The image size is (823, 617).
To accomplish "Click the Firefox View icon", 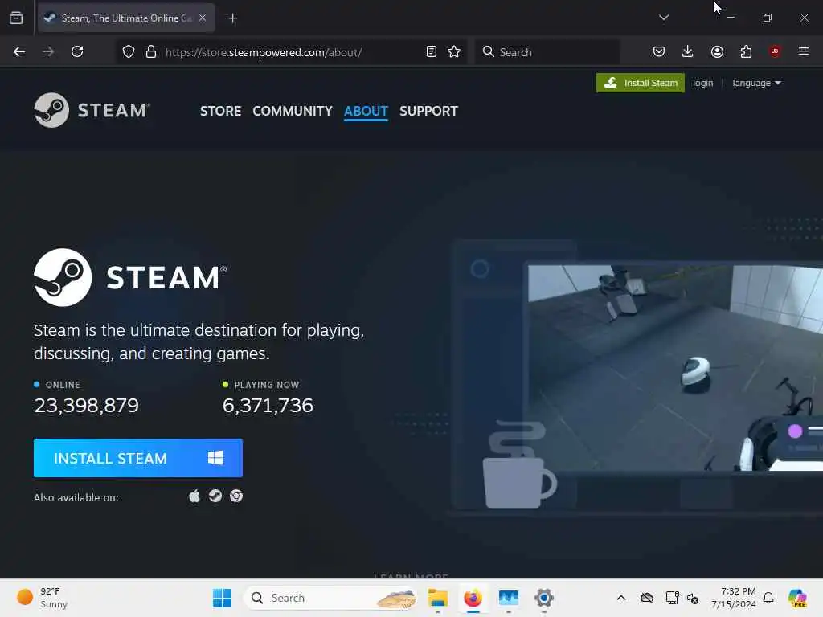I will click(x=16, y=18).
